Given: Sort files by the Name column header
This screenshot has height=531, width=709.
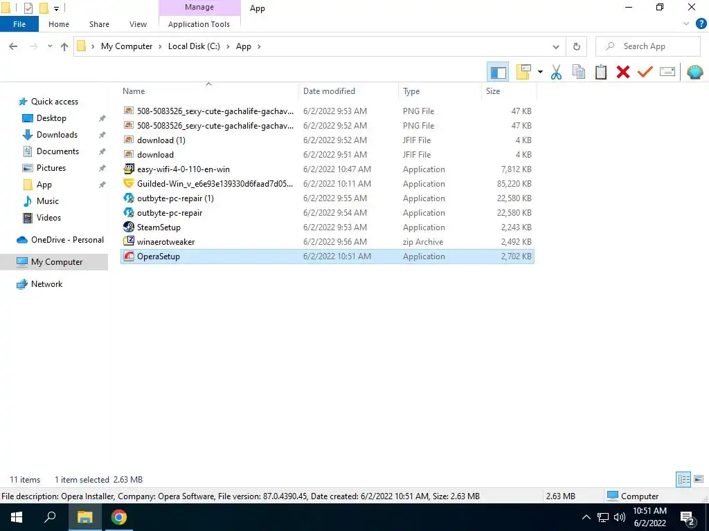Looking at the screenshot, I should [209, 91].
